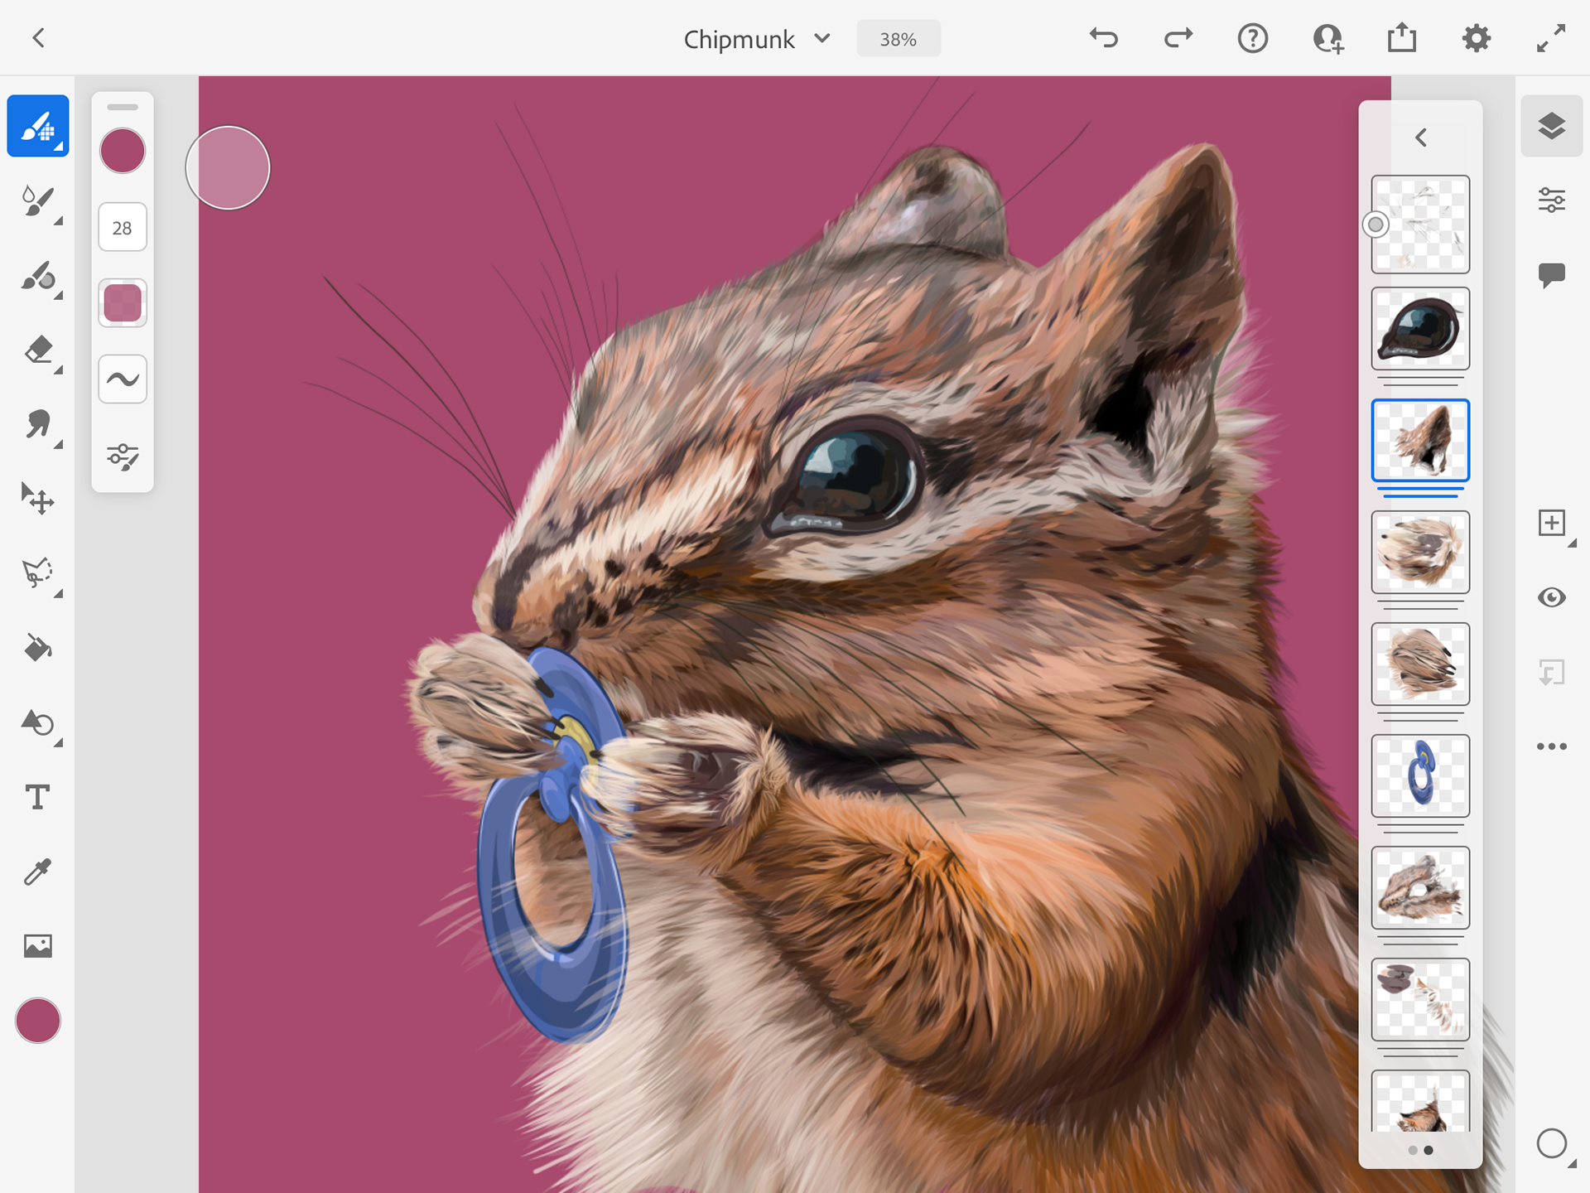This screenshot has height=1193, width=1590.
Task: Select the Smudge tool
Action: click(37, 424)
